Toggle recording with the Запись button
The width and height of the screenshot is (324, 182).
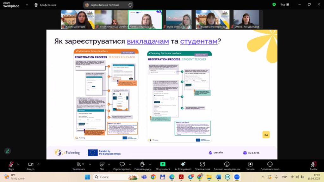[x=250, y=164]
